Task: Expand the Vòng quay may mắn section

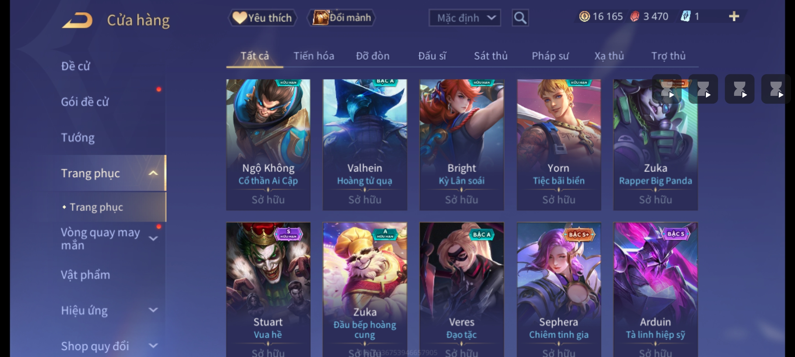Action: pyautogui.click(x=153, y=238)
